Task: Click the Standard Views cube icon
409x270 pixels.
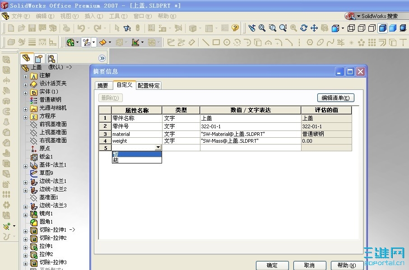Action: [335, 28]
